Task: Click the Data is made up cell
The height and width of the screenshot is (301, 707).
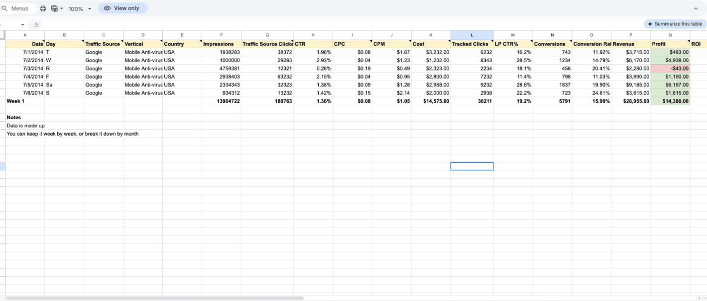Action: point(25,126)
